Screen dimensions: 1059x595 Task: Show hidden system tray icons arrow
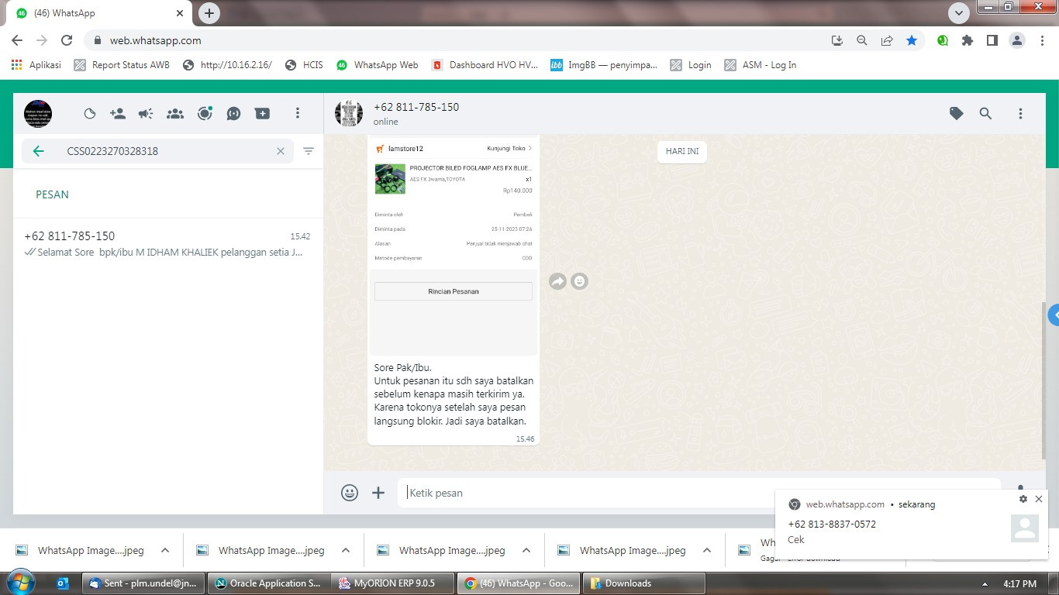point(985,584)
